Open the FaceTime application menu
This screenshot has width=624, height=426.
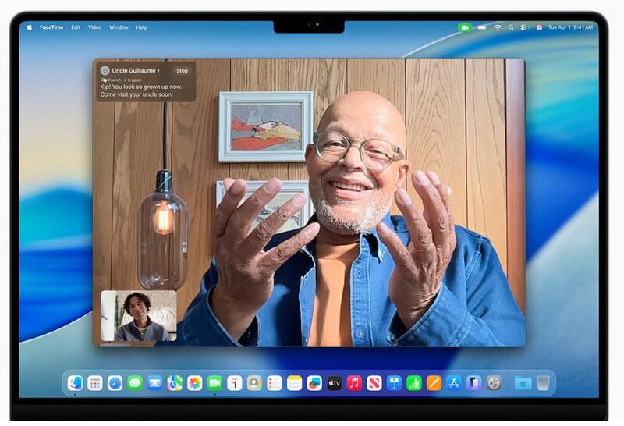click(51, 27)
